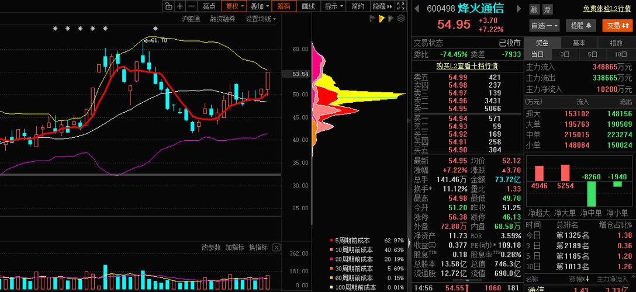Viewport: 636px width, 292px height.
Task: Open the 复权 adjustment dropdown
Action: [234, 6]
